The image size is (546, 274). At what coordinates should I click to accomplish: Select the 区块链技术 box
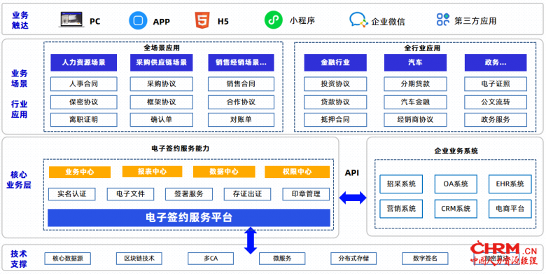coord(139,259)
